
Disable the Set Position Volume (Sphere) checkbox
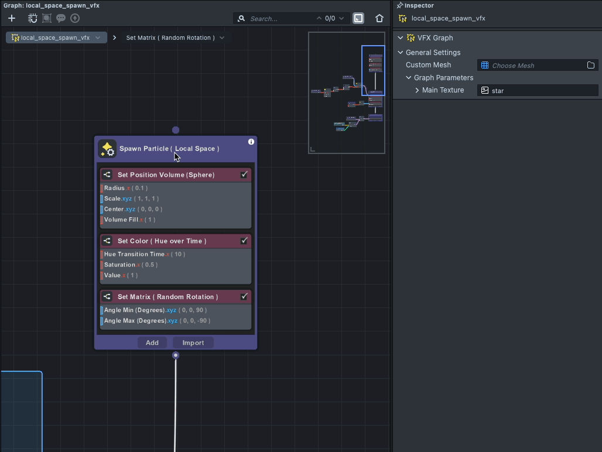pos(244,174)
